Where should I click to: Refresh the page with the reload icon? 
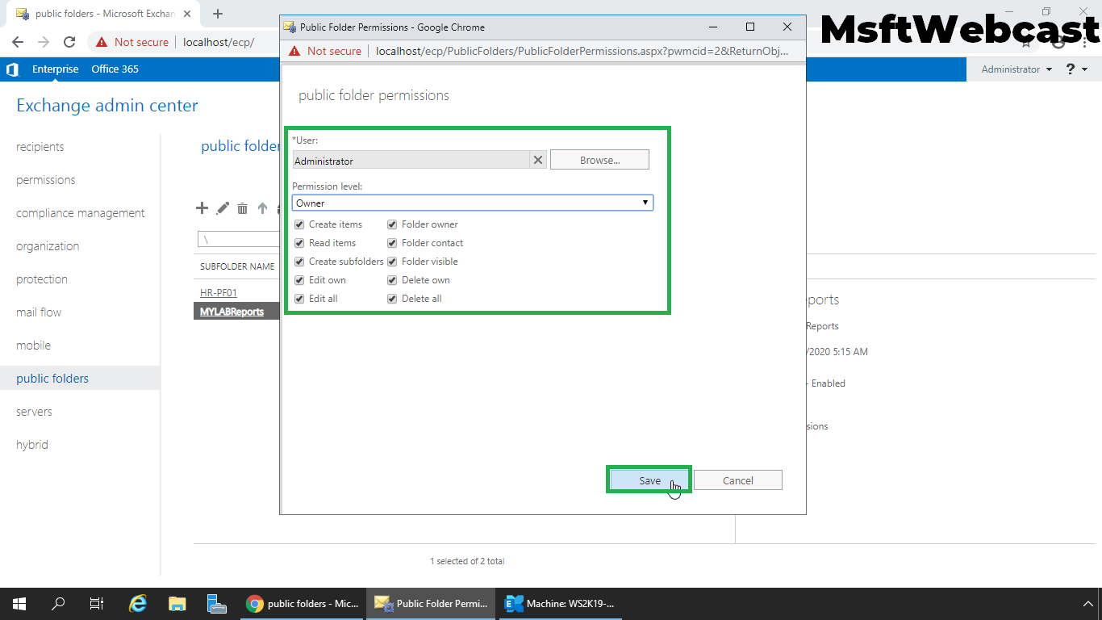tap(69, 42)
